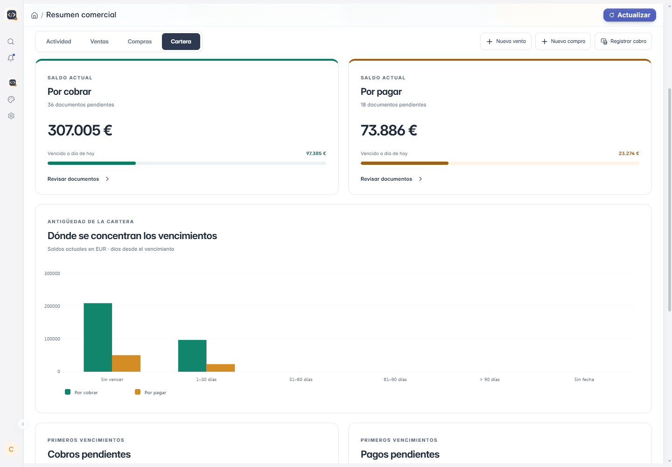
Task: Click the 'Sin fecha' axis label
Action: pos(584,380)
